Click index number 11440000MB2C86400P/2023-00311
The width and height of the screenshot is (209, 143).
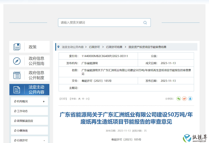(105, 56)
